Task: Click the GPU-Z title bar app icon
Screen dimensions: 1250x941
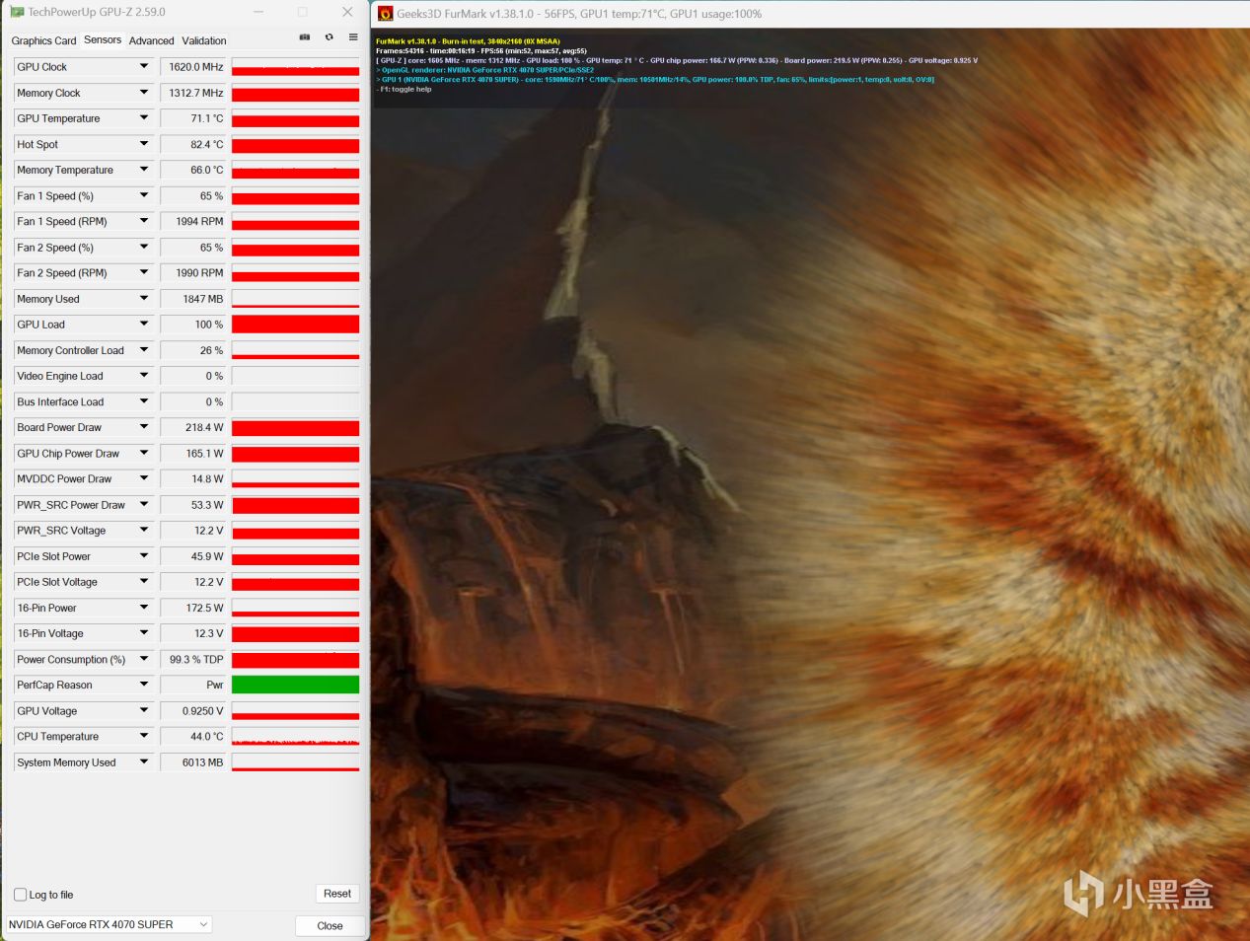Action: pyautogui.click(x=17, y=12)
